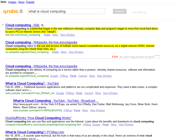
Task: Peek at the wiki.fool.com result
Action: click(x=47, y=35)
